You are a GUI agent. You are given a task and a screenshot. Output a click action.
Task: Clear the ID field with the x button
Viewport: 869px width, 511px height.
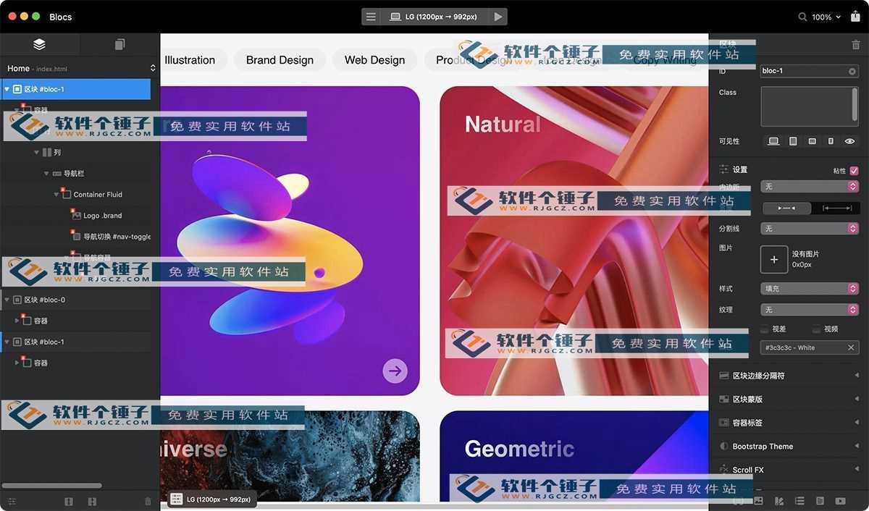click(852, 71)
